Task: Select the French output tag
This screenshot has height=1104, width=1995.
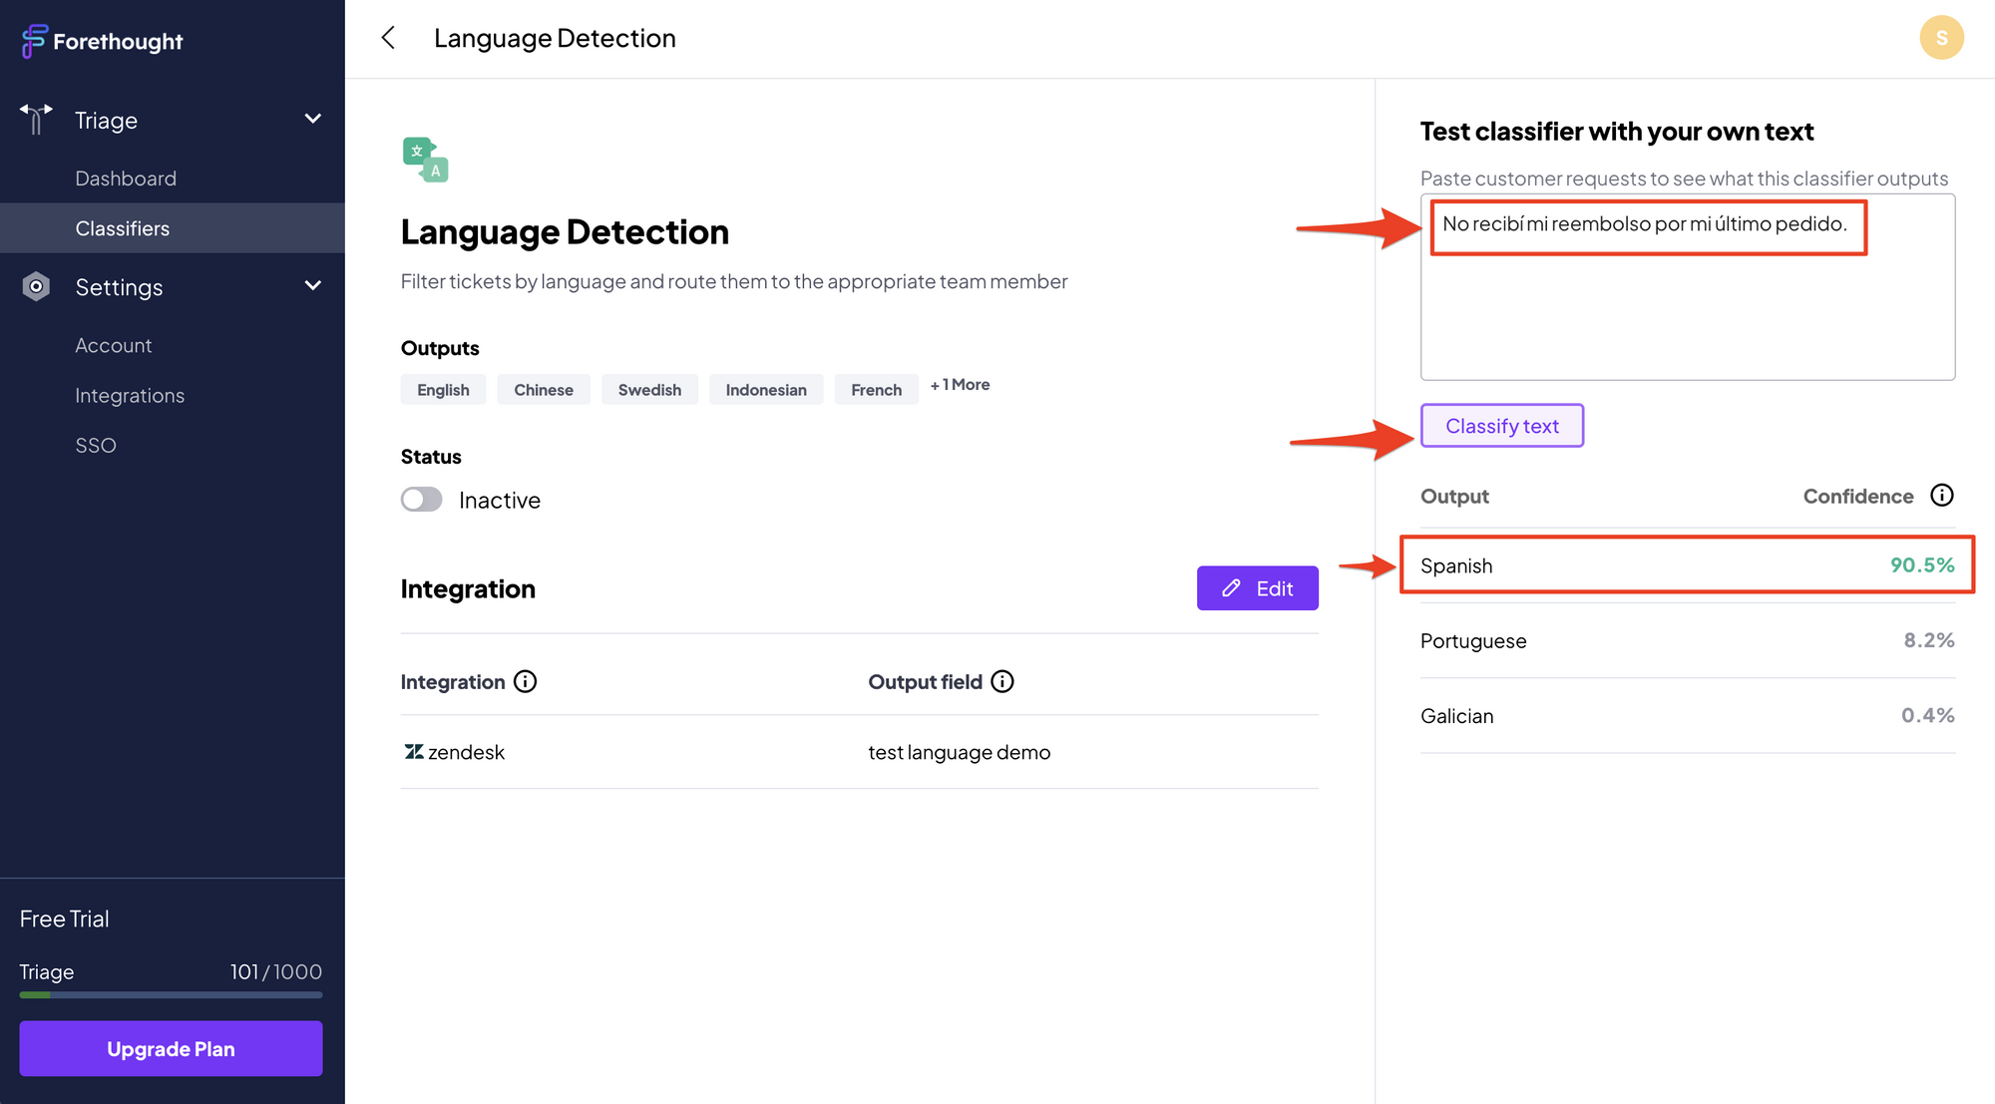Action: pyautogui.click(x=876, y=390)
